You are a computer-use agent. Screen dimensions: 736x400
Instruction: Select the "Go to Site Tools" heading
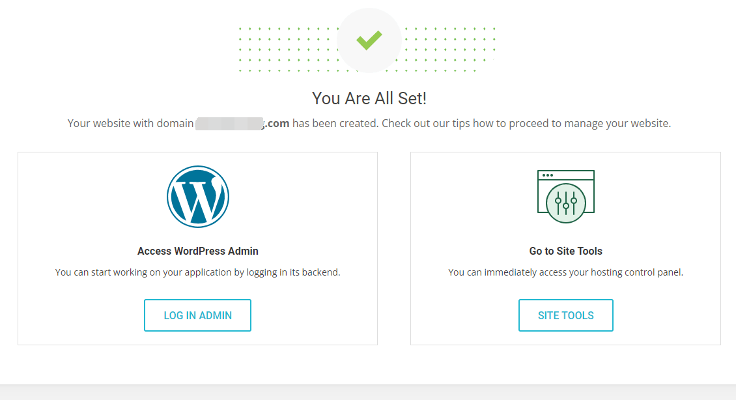tap(565, 251)
